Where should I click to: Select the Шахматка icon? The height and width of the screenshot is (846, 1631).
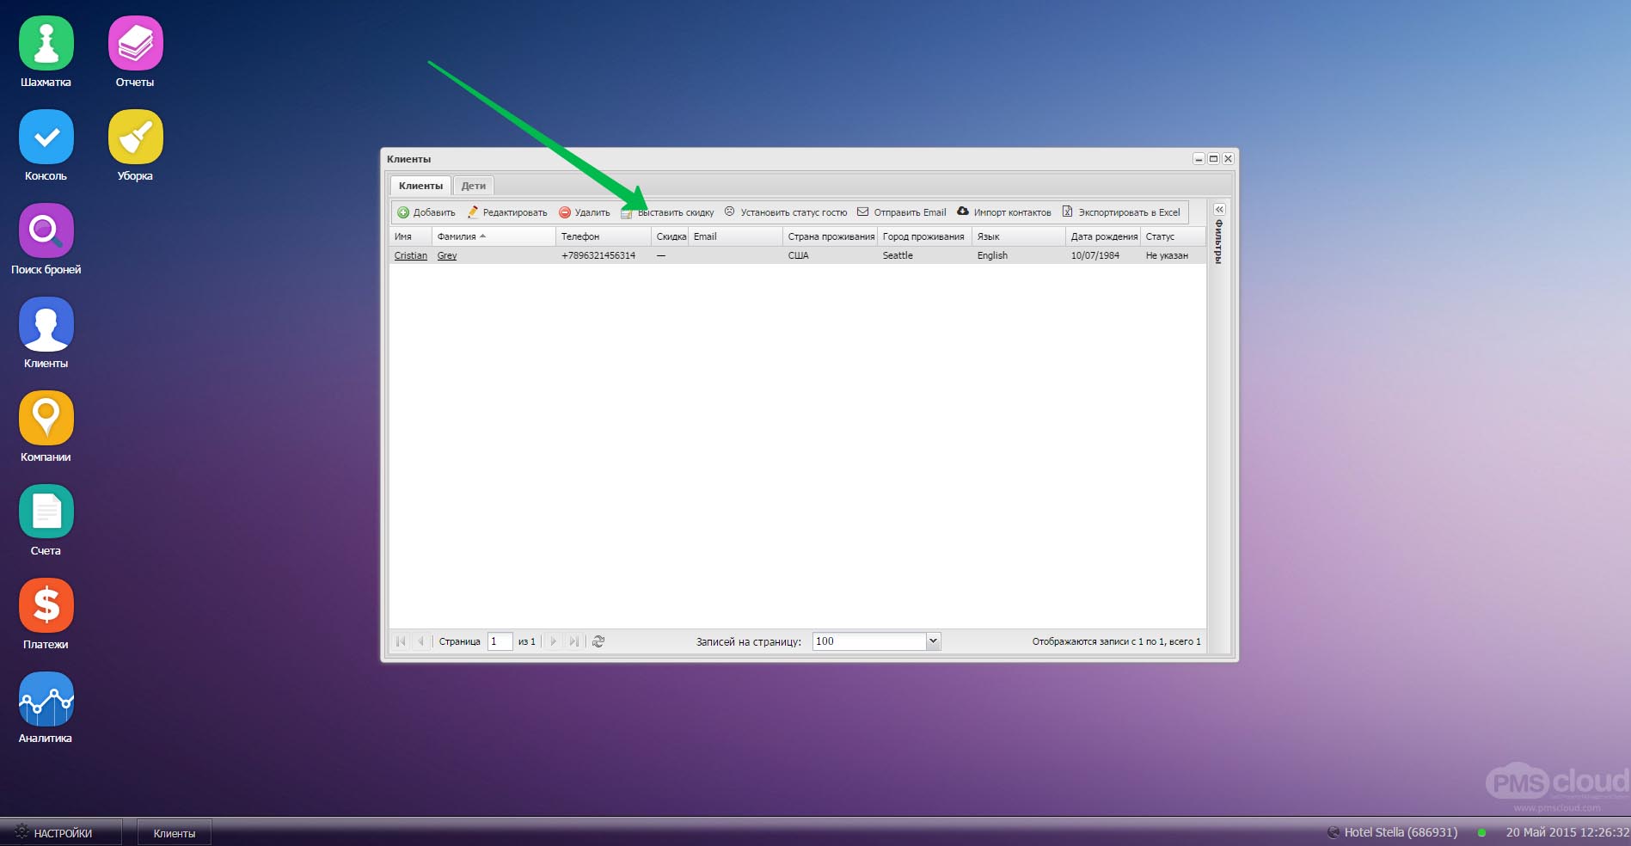[46, 41]
